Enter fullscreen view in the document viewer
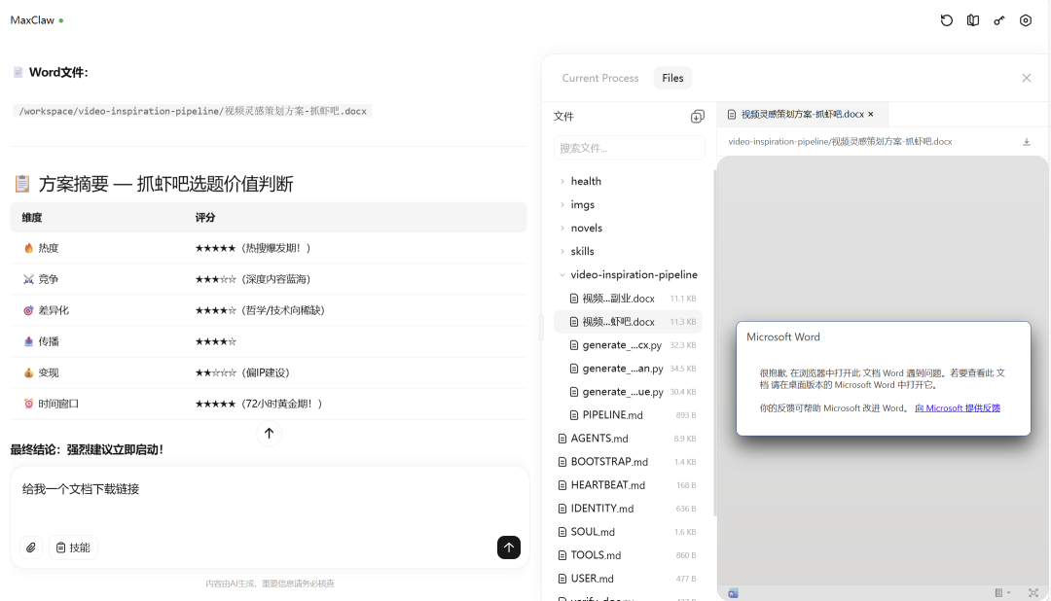 tap(1033, 592)
